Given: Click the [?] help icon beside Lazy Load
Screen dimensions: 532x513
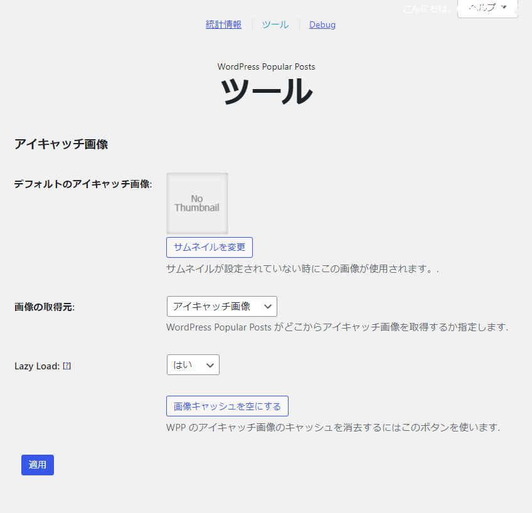Looking at the screenshot, I should click(x=67, y=366).
